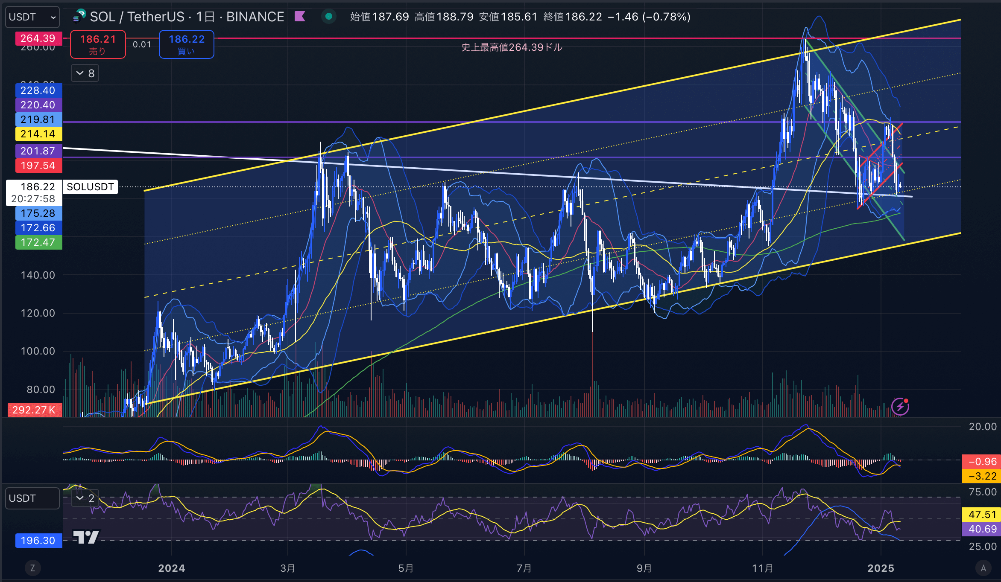Collapse the indicator legend showing 8
The image size is (1001, 582).
point(85,73)
